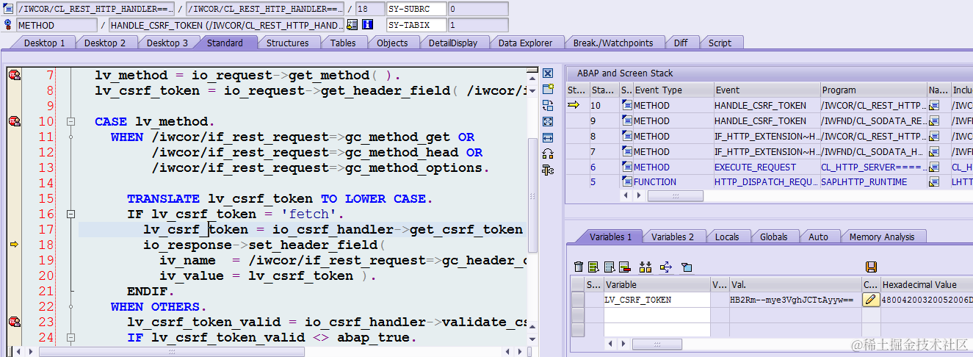973x357 pixels.
Task: Open the DetailDisplay tab
Action: [x=453, y=43]
